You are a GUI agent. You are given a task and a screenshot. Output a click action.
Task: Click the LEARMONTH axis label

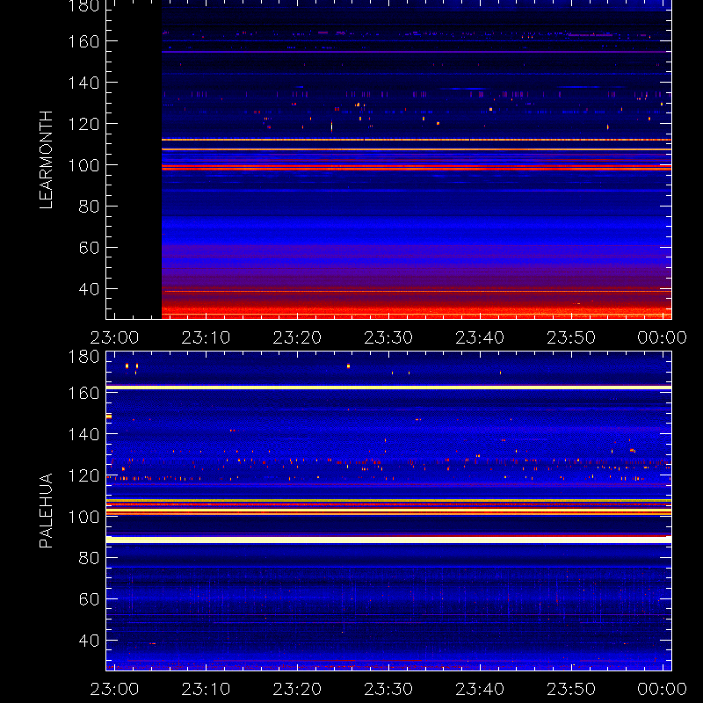46,160
